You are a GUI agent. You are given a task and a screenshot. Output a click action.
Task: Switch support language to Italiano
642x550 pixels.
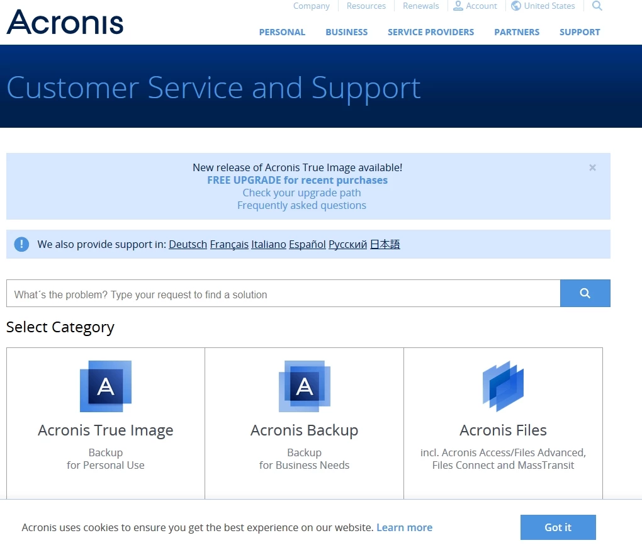[x=269, y=244]
